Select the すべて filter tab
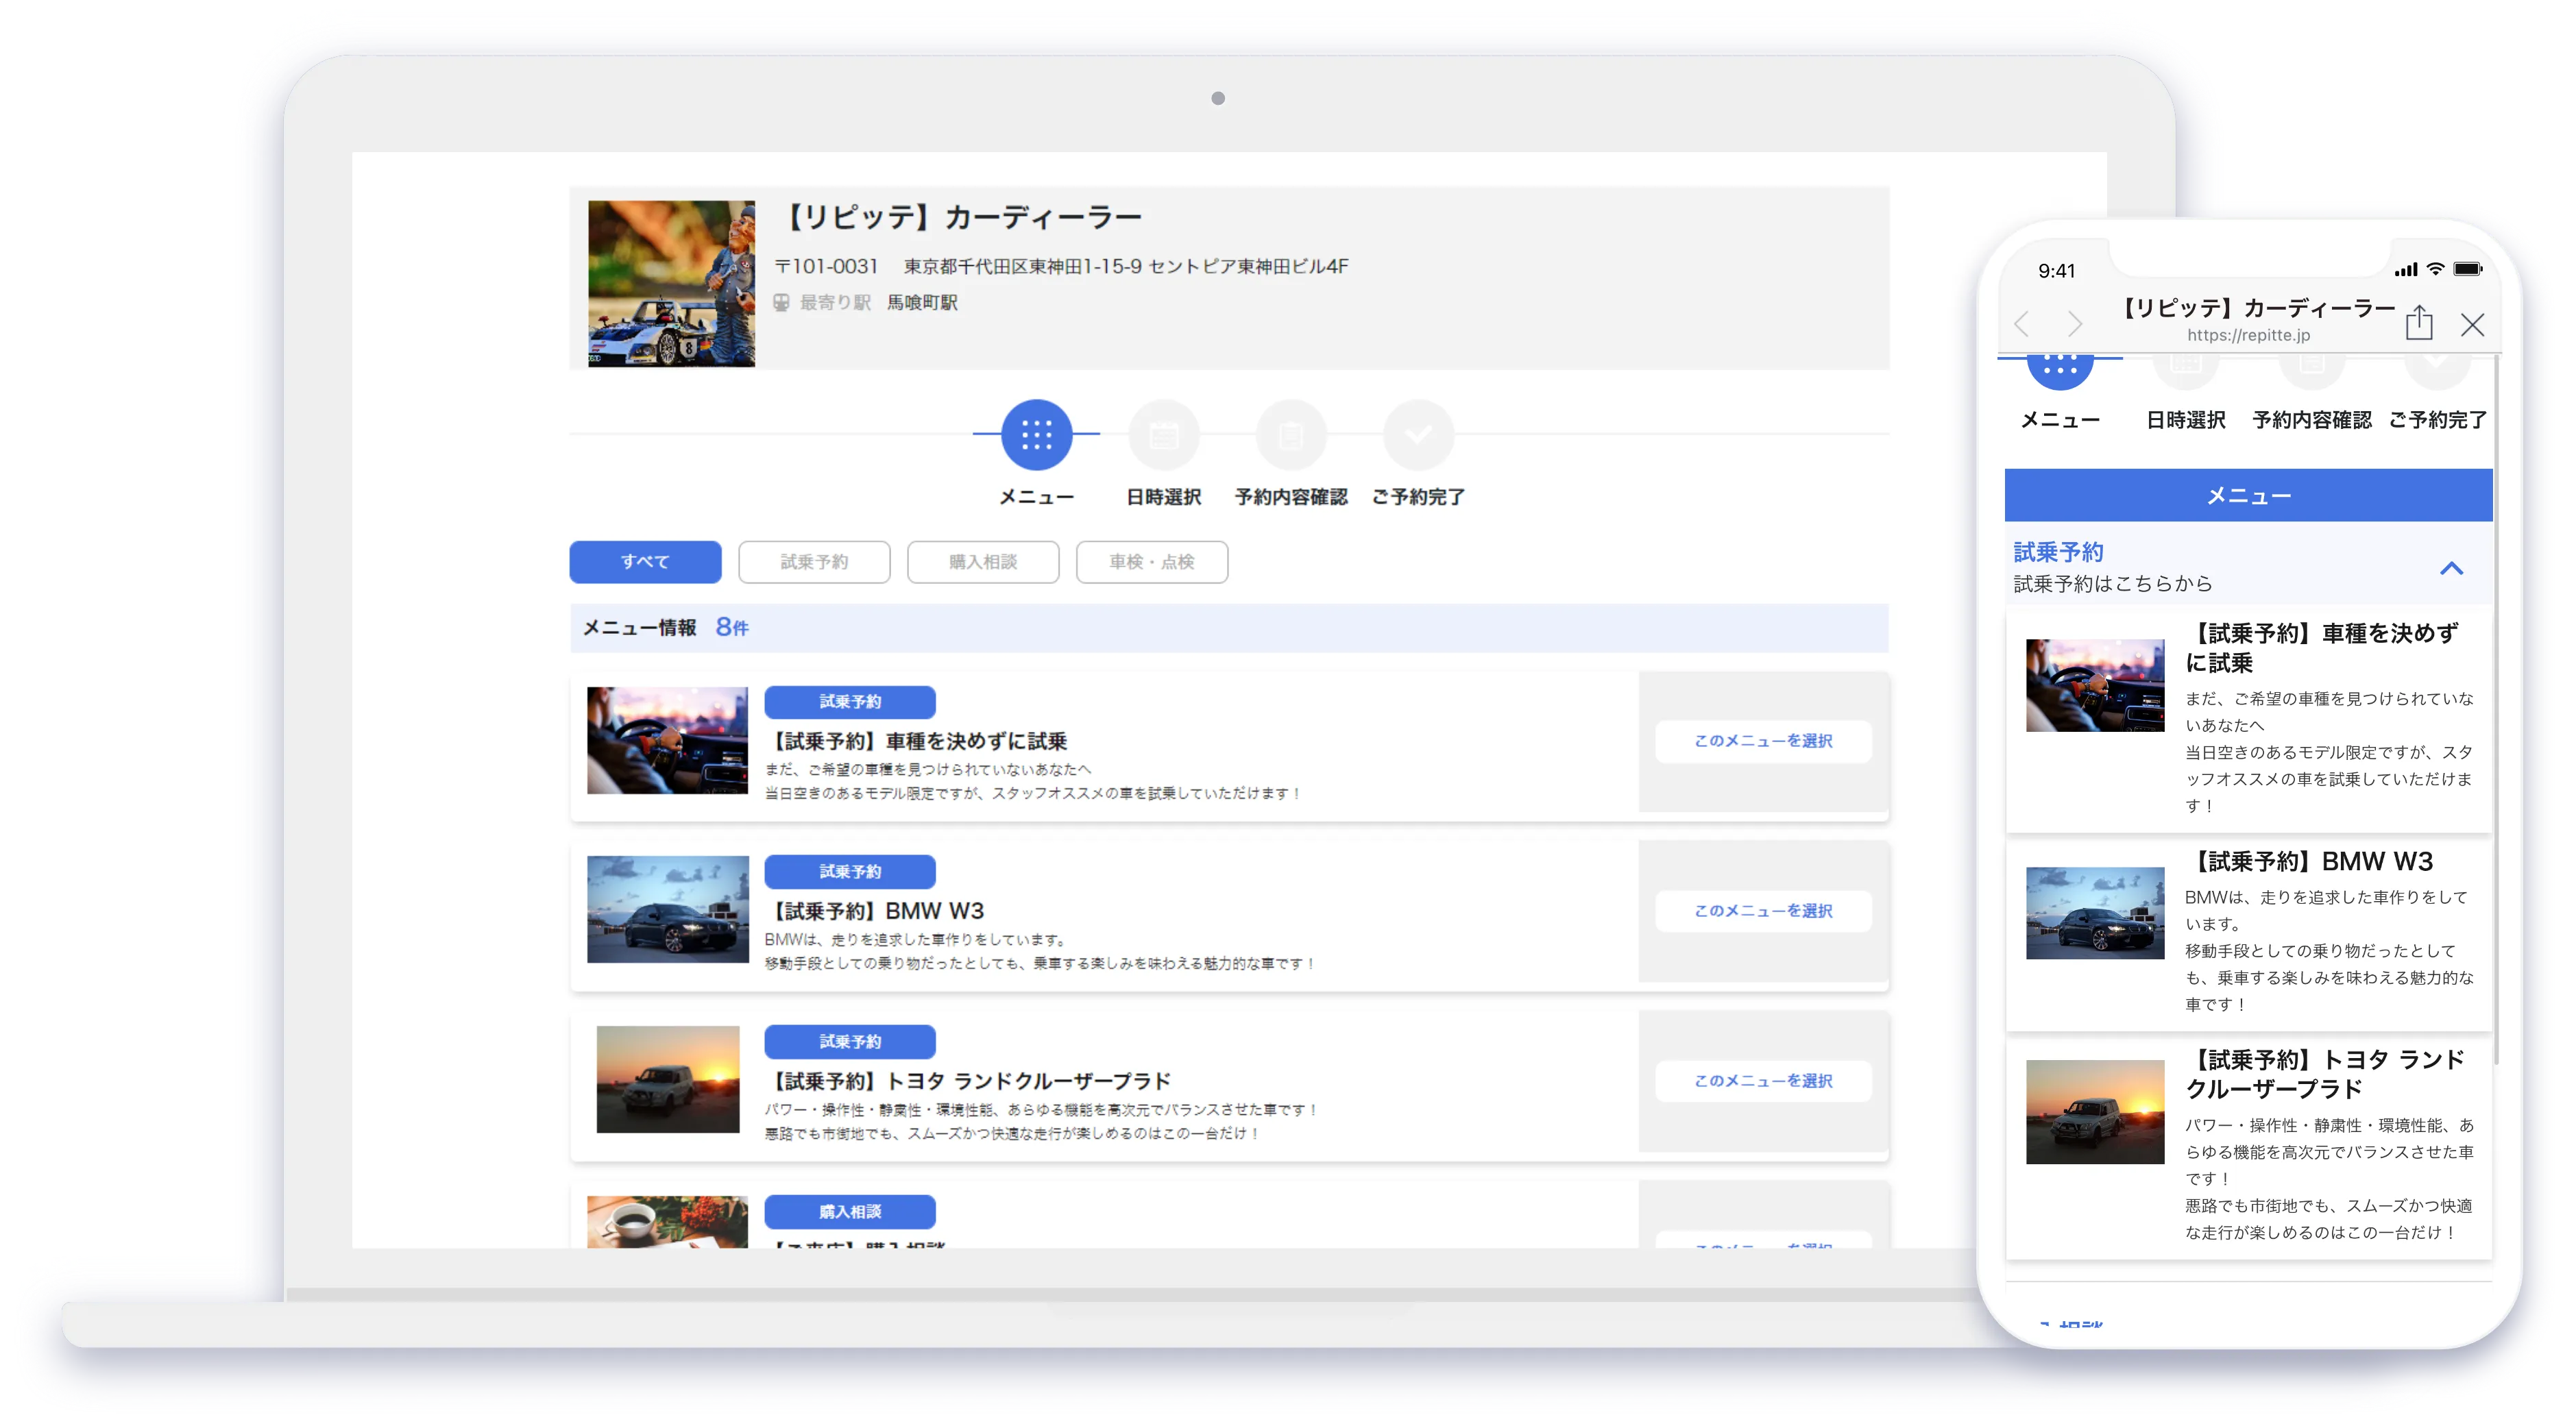Viewport: 2576px width, 1426px height. click(x=645, y=562)
